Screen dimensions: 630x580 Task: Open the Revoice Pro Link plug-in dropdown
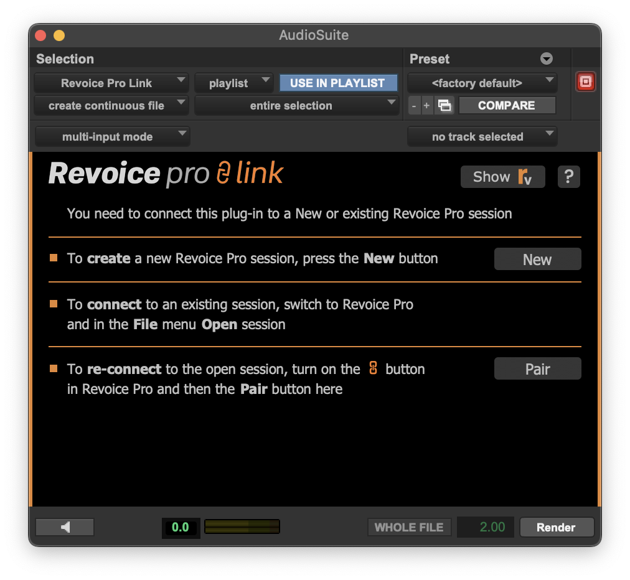pyautogui.click(x=111, y=83)
